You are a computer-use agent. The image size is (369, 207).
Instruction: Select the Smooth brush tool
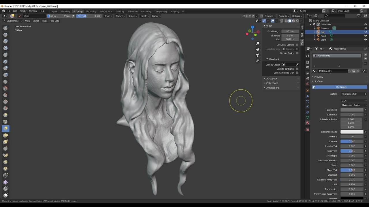[x=5, y=88]
